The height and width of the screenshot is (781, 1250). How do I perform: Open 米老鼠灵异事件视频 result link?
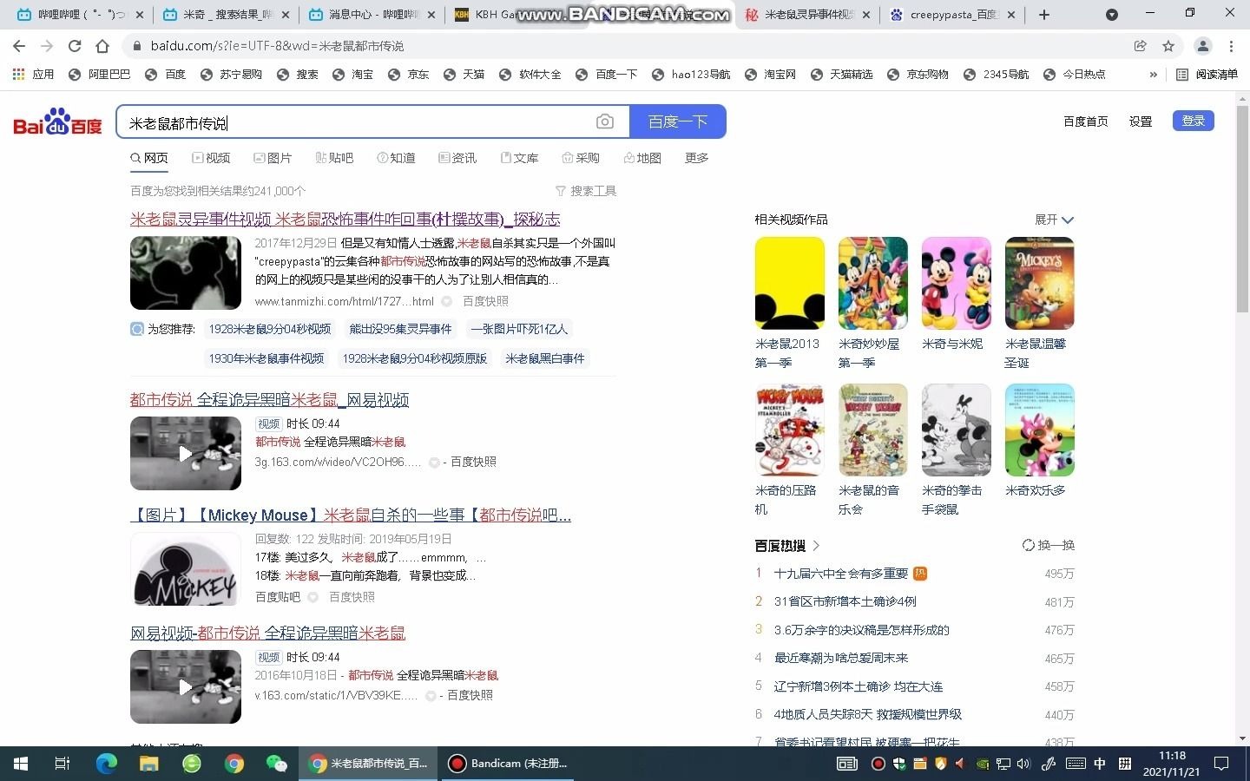click(x=345, y=220)
